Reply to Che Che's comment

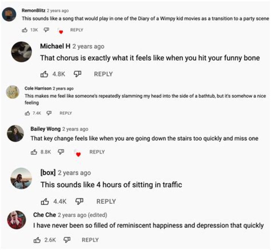pos(90,240)
